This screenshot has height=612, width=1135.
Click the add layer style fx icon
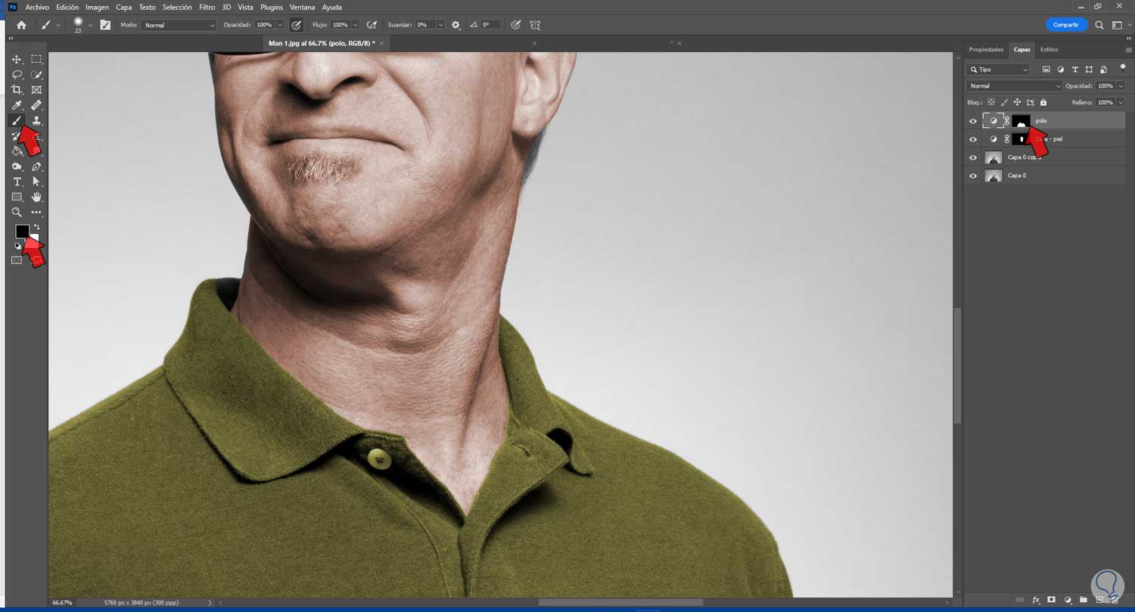(x=1036, y=600)
